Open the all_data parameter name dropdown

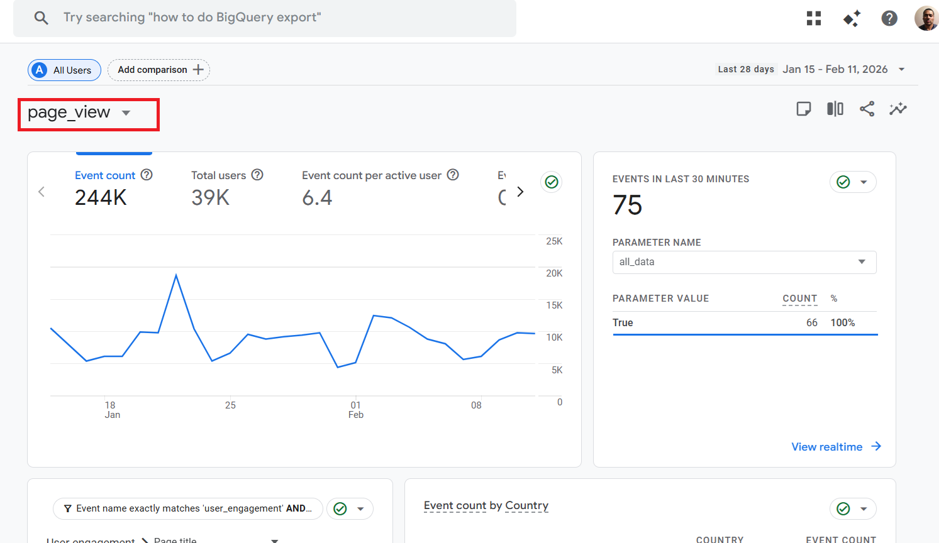pyautogui.click(x=744, y=262)
